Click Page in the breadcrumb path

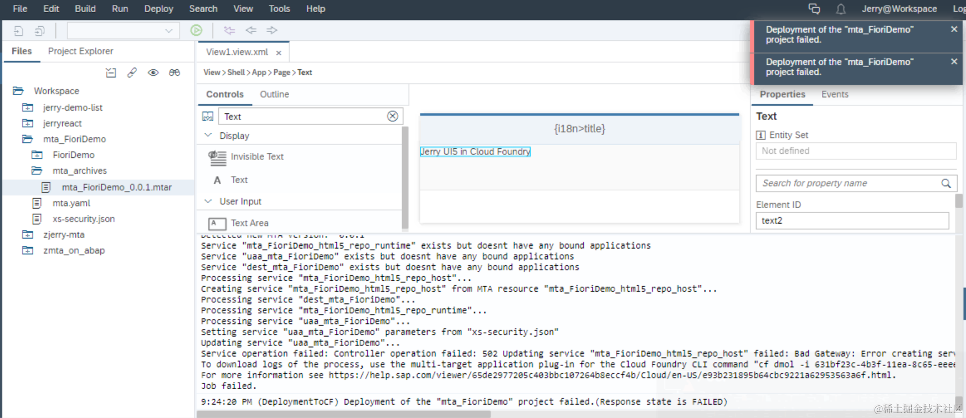click(x=281, y=73)
